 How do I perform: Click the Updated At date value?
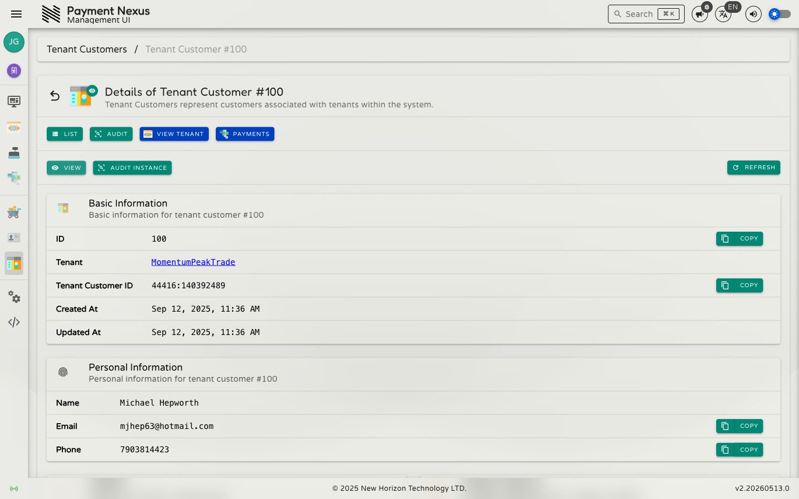205,332
